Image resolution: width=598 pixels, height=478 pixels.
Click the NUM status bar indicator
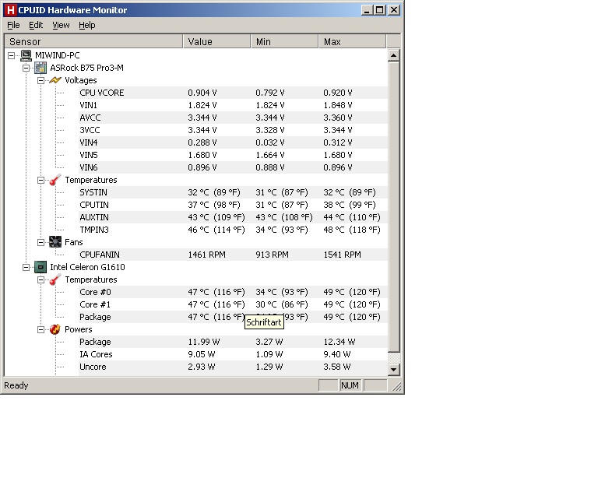[350, 386]
